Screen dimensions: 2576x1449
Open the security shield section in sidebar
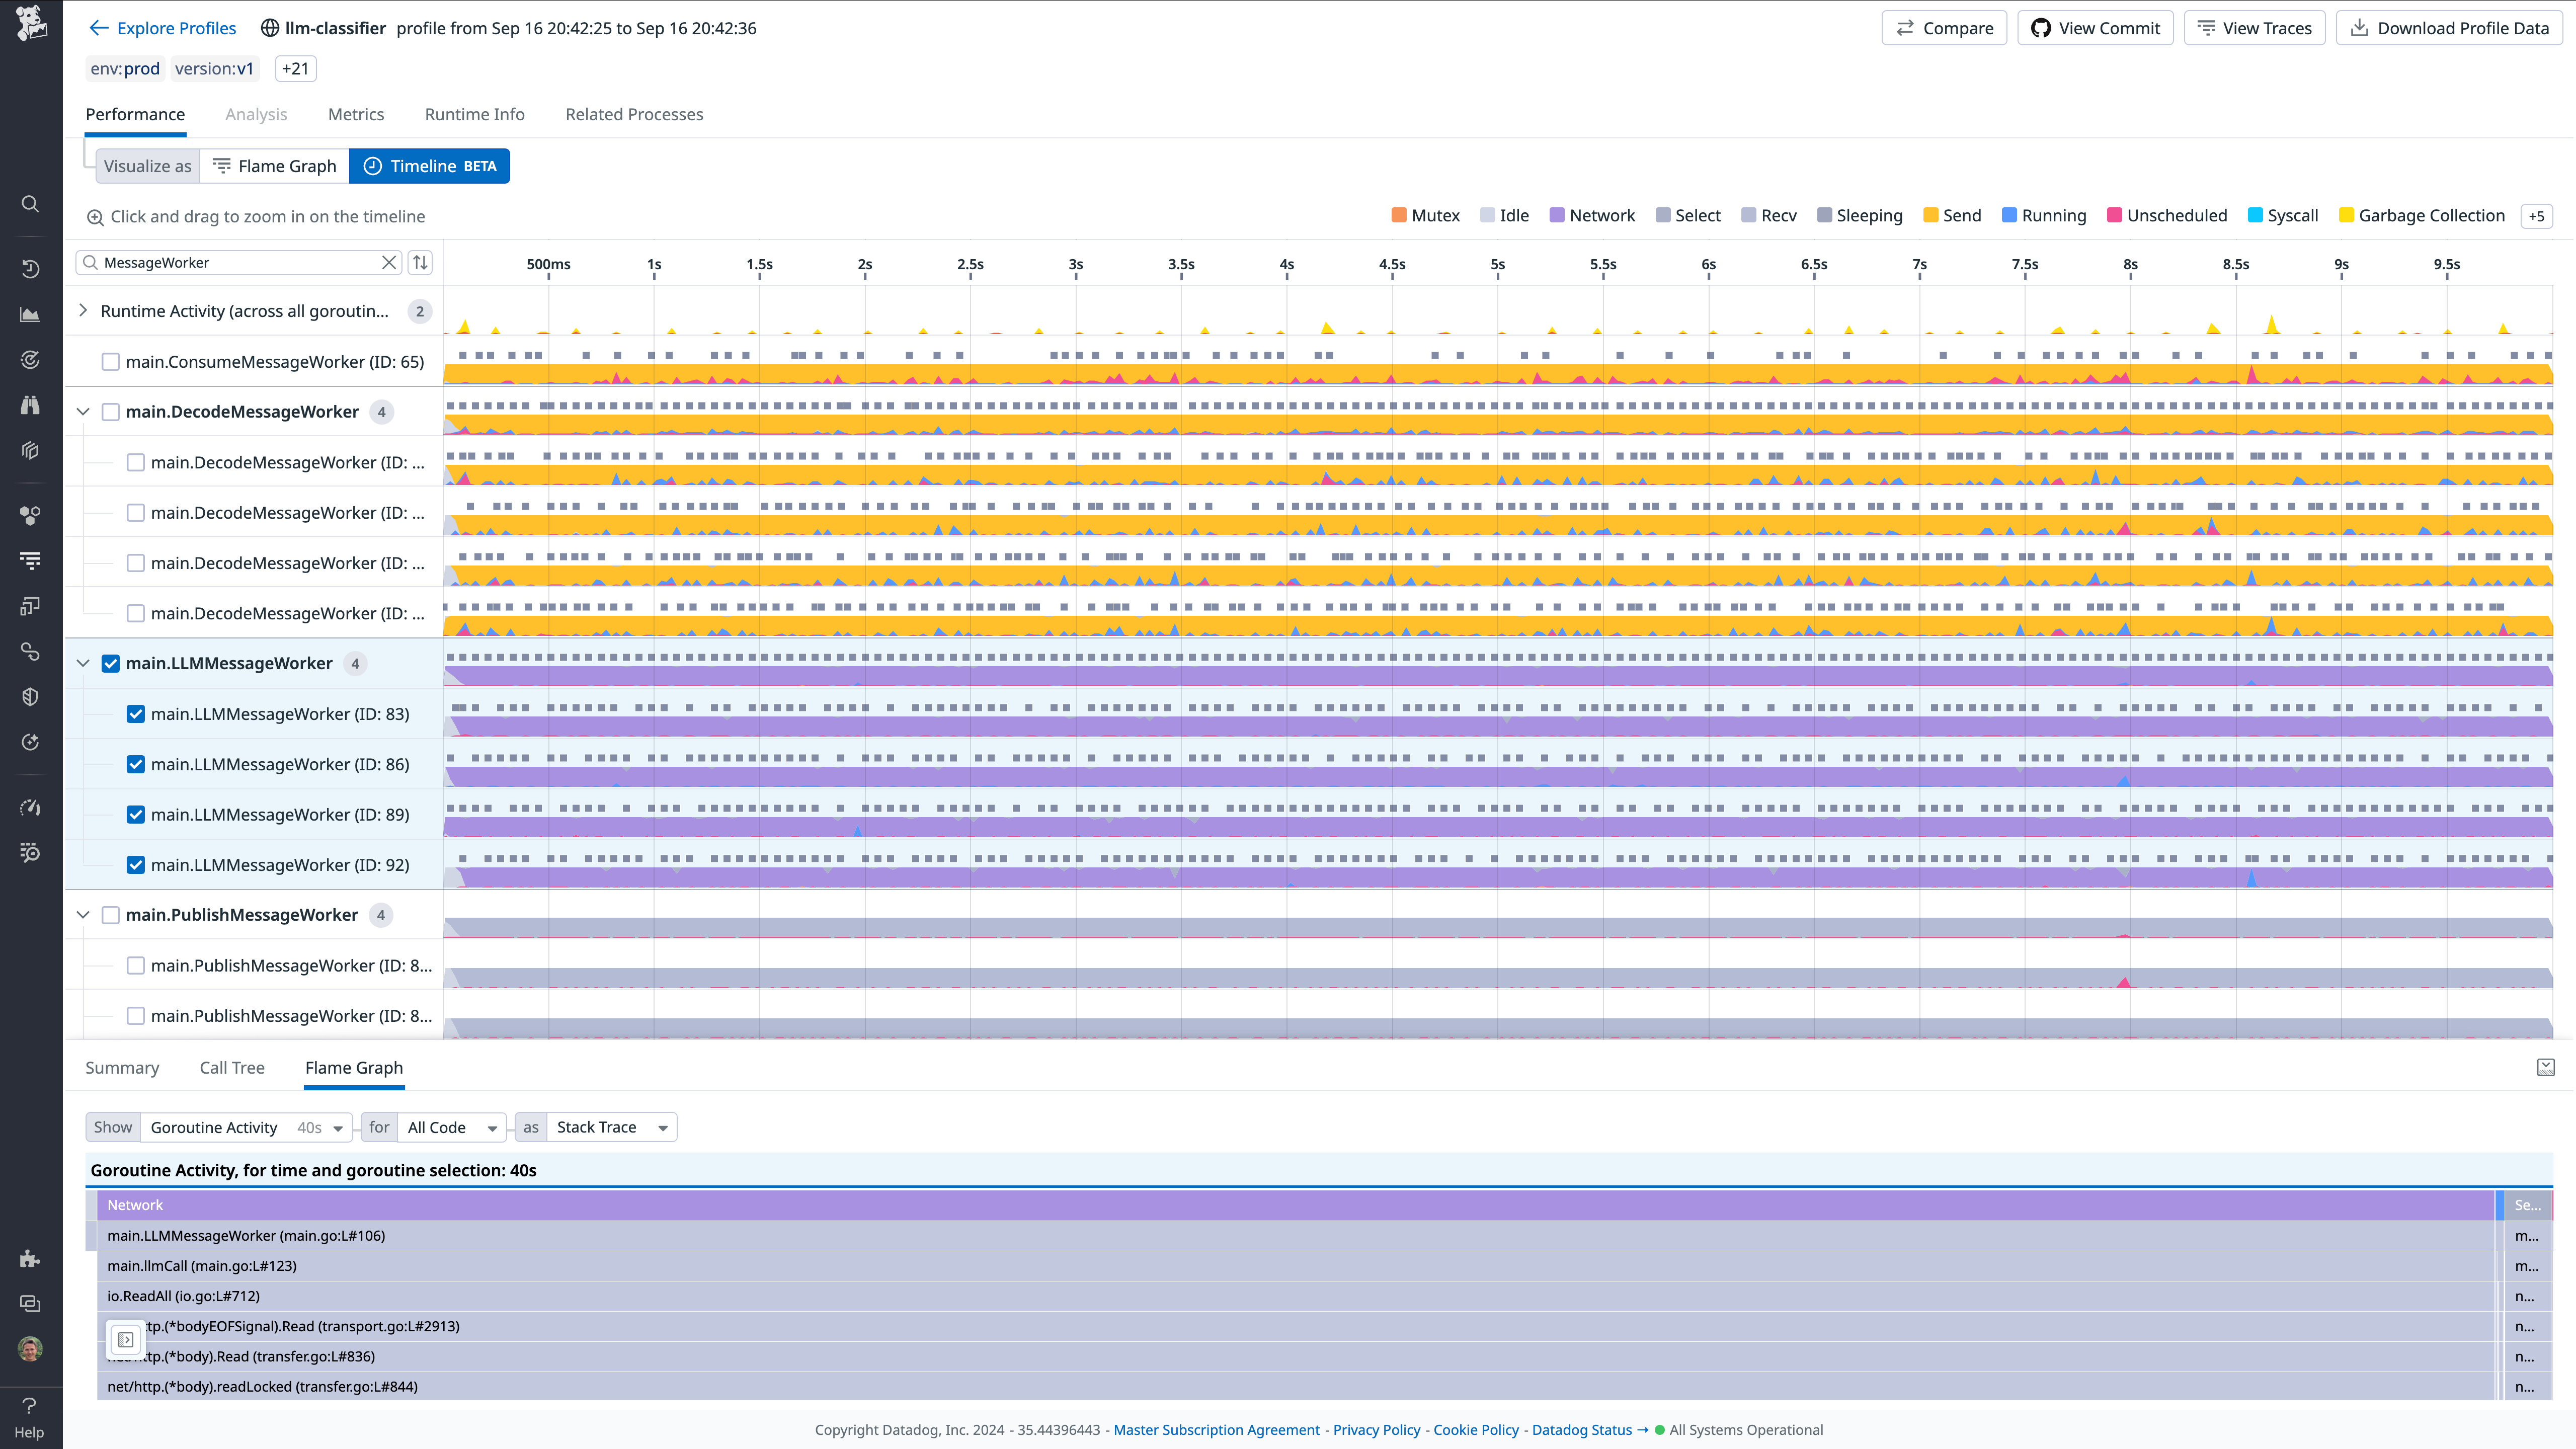click(x=30, y=697)
